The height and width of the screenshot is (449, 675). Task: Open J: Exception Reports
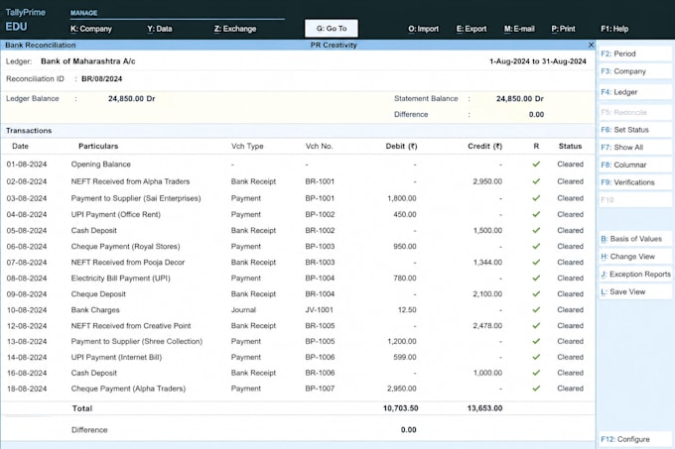tap(635, 275)
